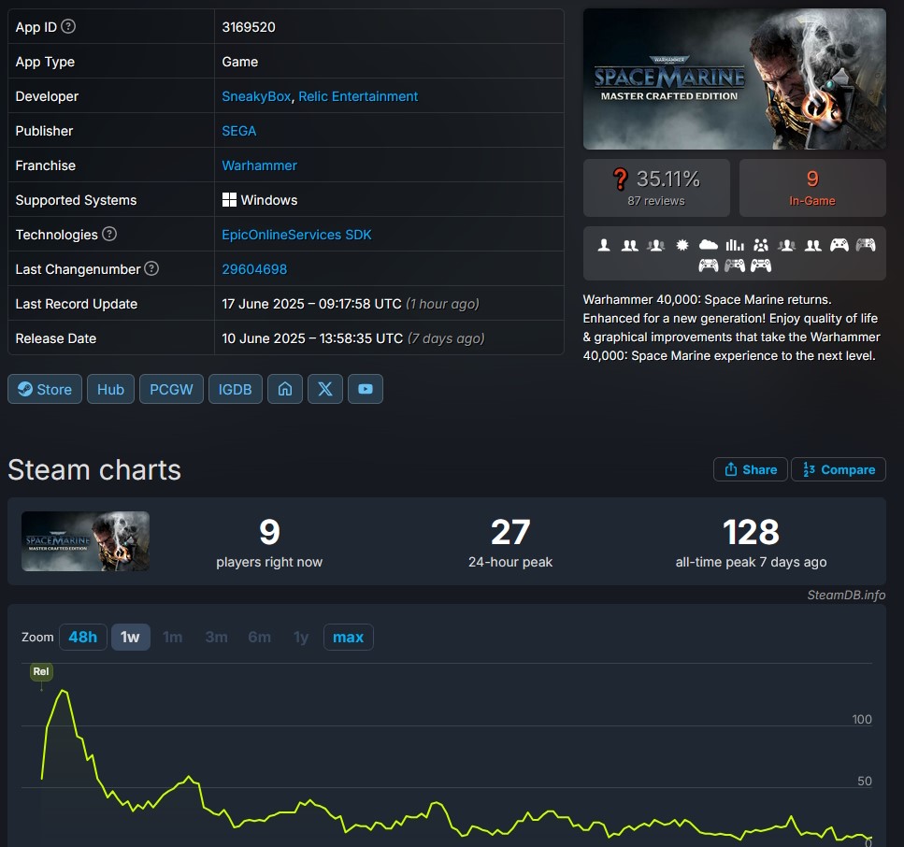Open the game's X (Twitter) profile
The height and width of the screenshot is (847, 904).
325,389
